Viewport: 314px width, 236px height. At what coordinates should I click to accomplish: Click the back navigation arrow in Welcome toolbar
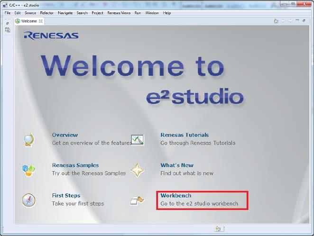[x=283, y=21]
